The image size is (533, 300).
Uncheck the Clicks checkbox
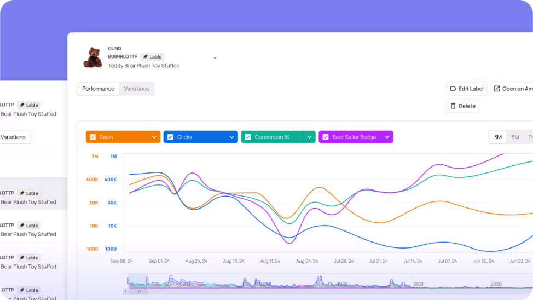[x=170, y=137]
